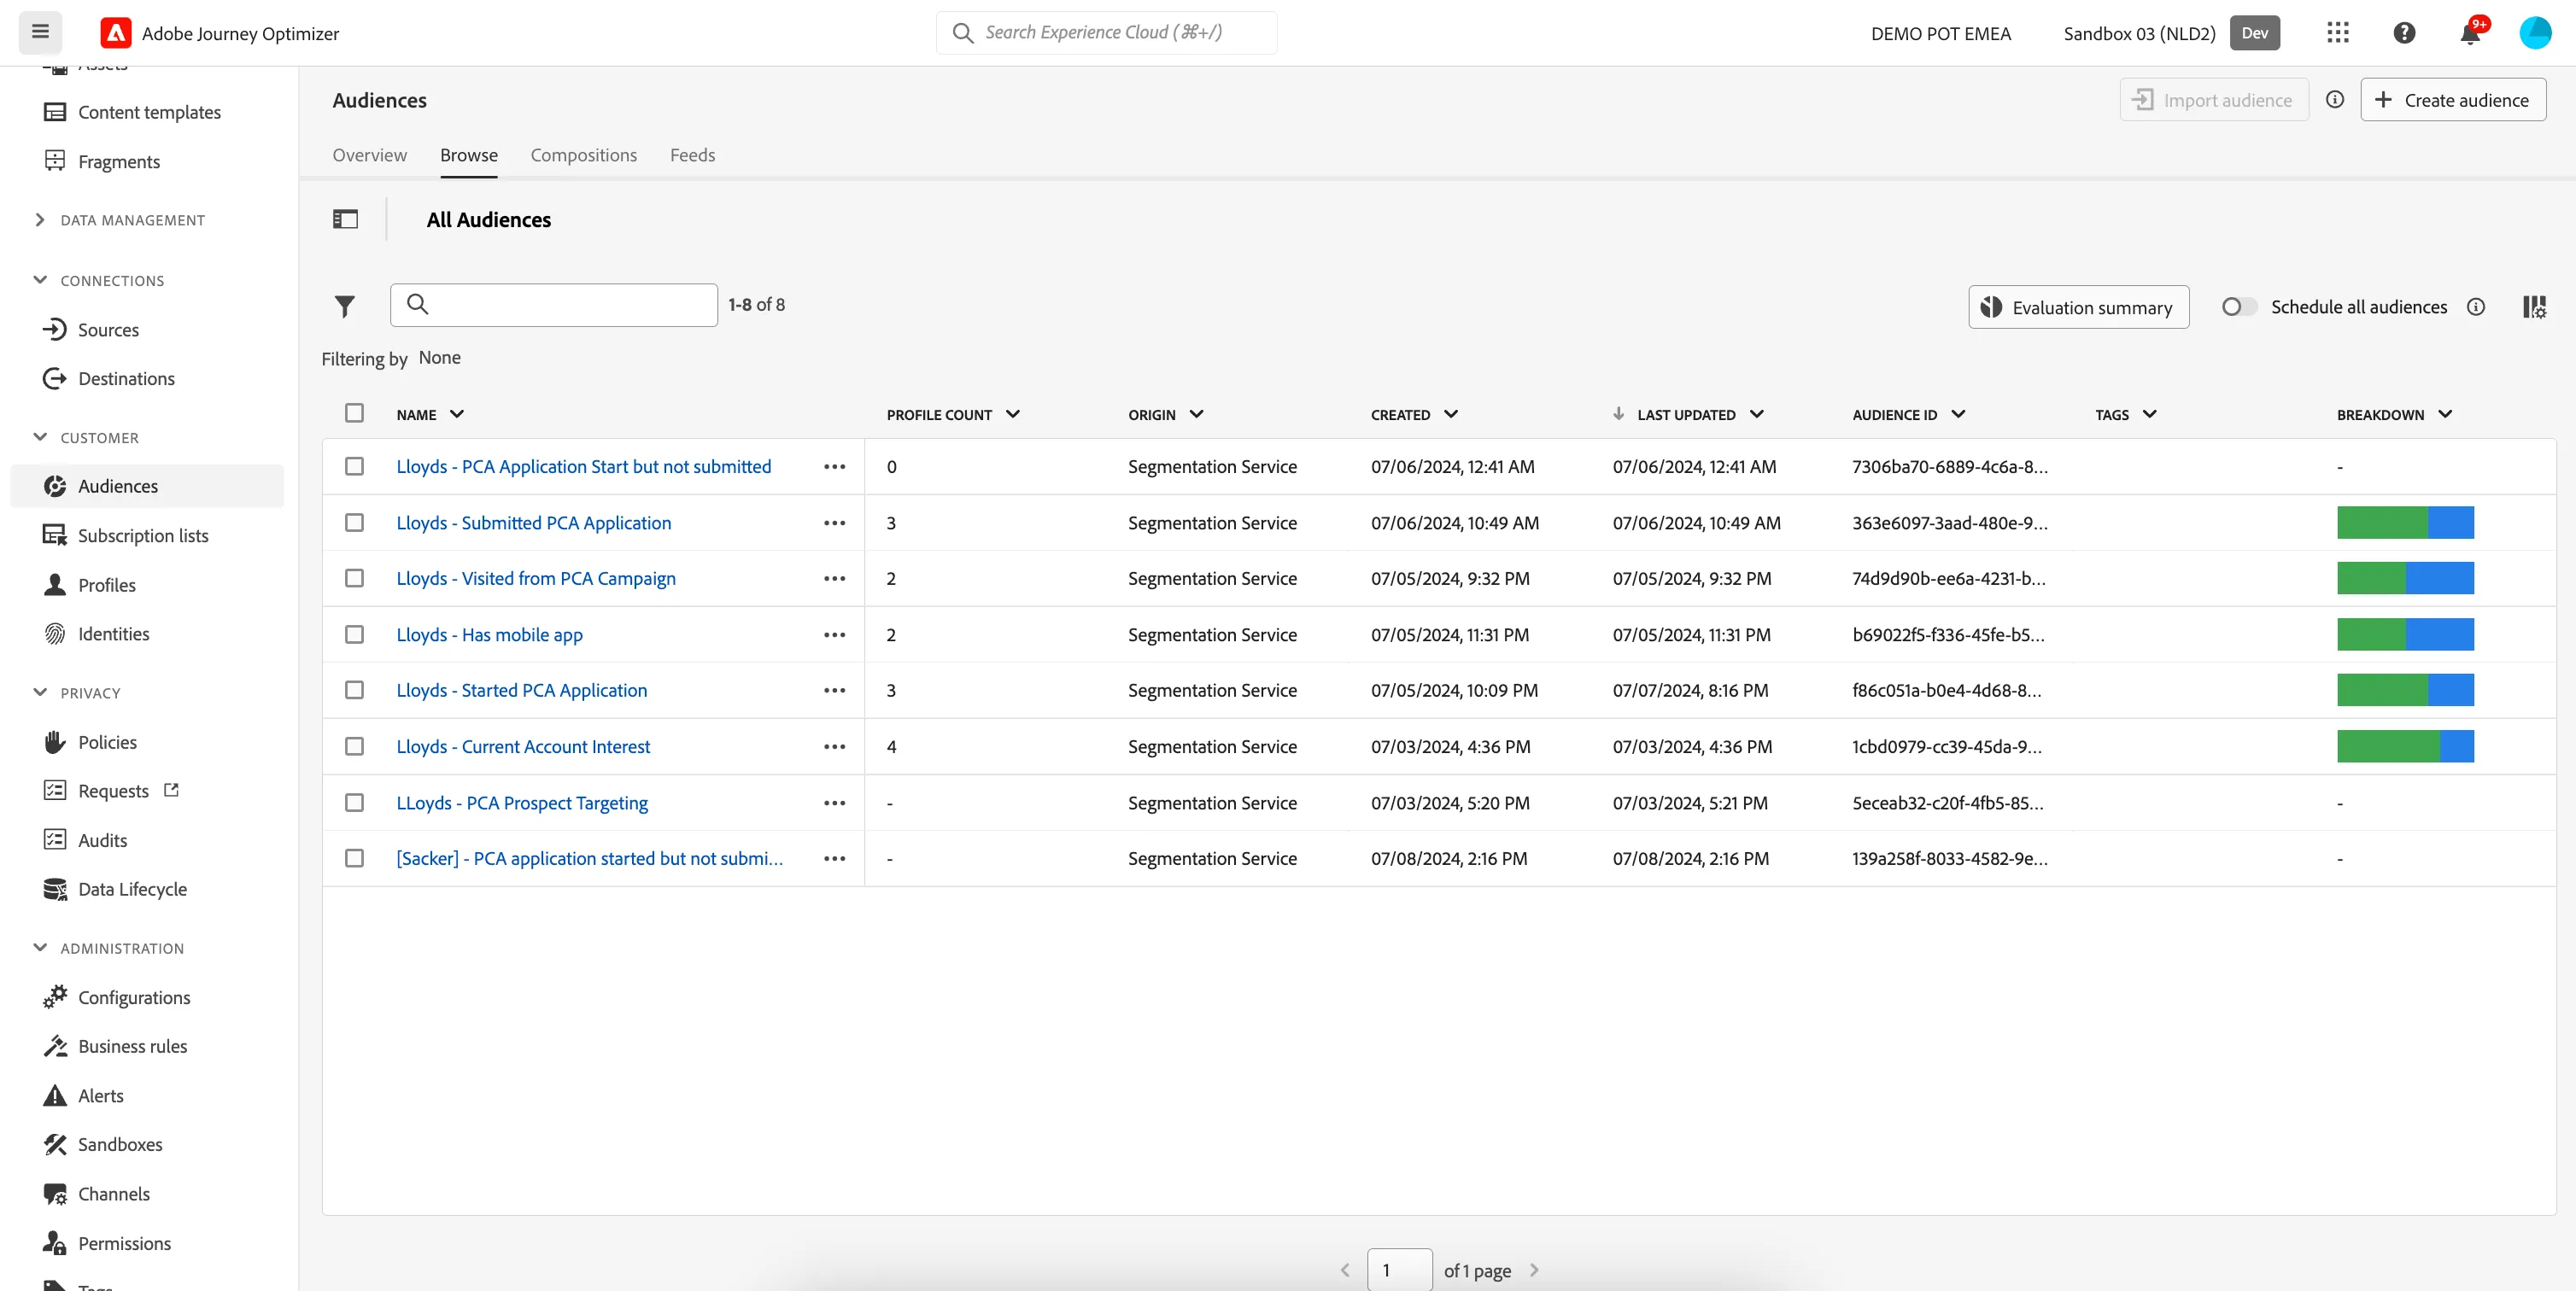Open more actions for Lloyds - Has mobile app

(x=835, y=635)
